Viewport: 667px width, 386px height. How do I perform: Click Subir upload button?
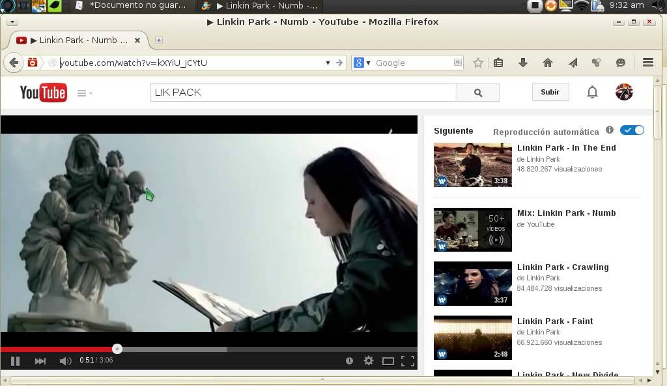click(550, 92)
